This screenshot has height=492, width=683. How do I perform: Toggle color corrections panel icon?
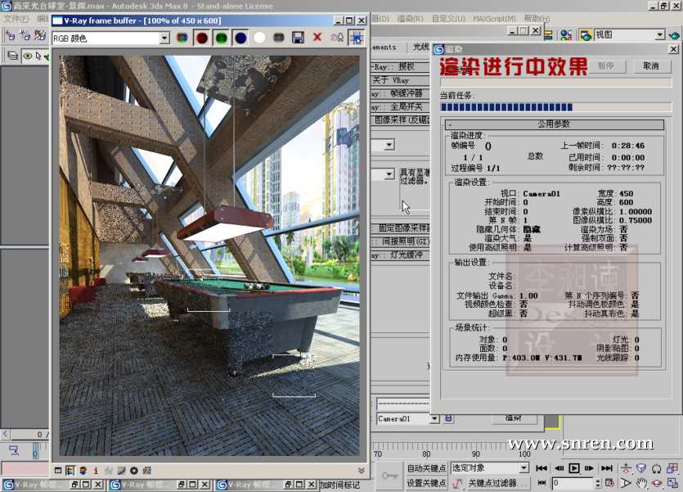coord(70,470)
